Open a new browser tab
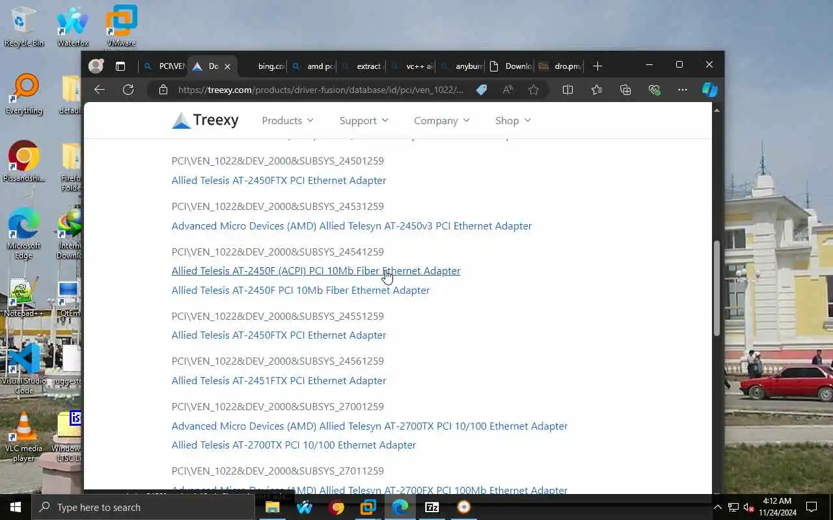 tap(597, 66)
